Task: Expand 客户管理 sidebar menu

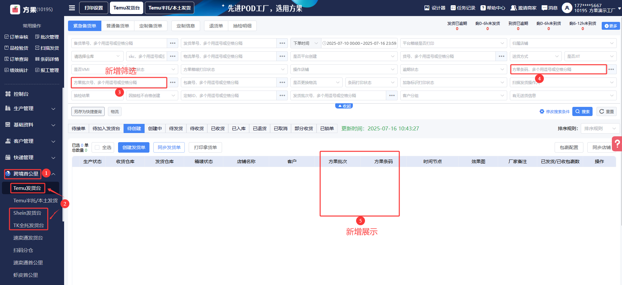Action: point(30,141)
